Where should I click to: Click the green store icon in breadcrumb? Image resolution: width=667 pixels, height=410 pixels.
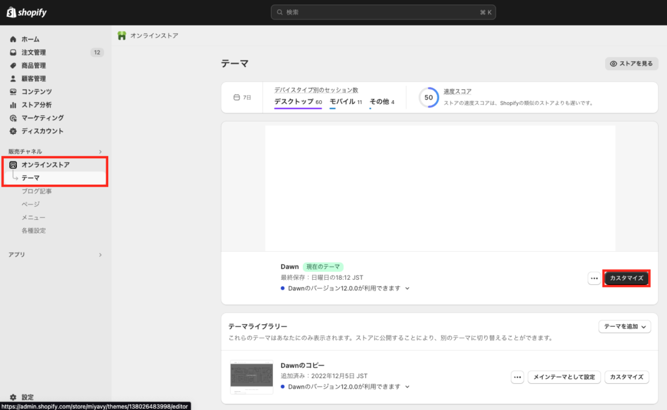tap(122, 36)
